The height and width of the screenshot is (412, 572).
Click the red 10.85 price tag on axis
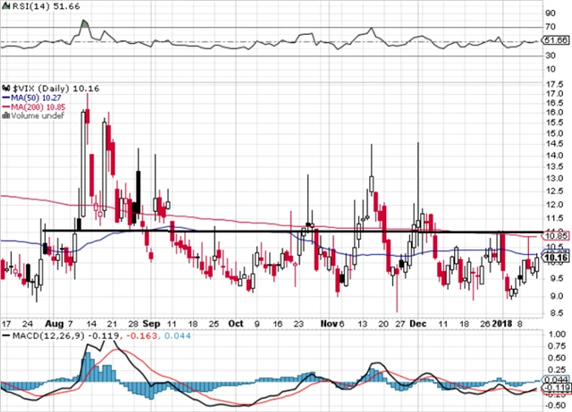(x=557, y=236)
